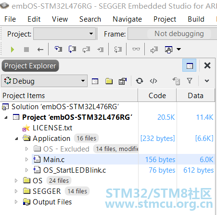
Task: Start debugging with the green Go arrow
Action: pyautogui.click(x=13, y=50)
